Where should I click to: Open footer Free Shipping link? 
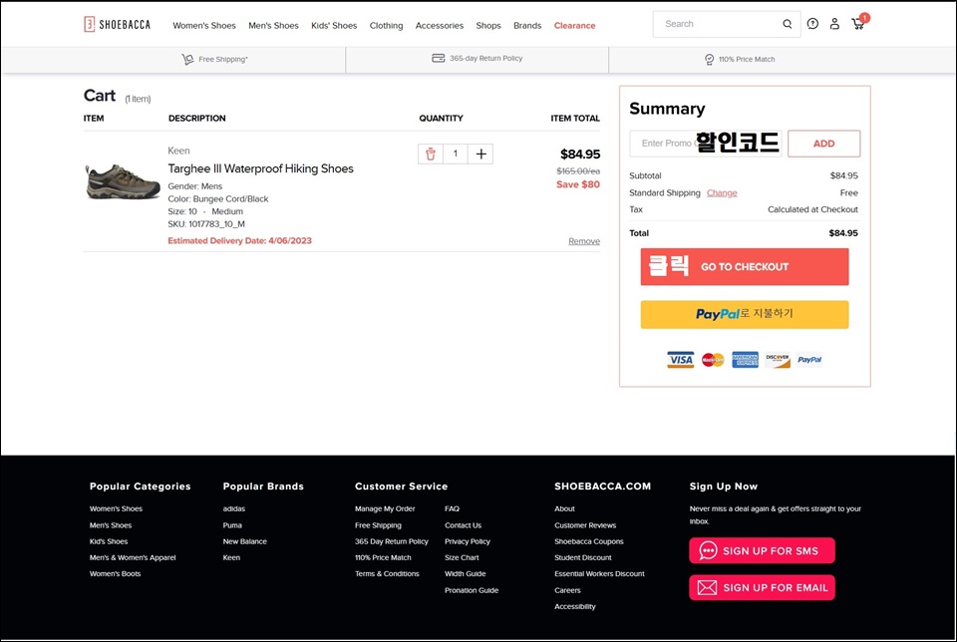tap(379, 524)
